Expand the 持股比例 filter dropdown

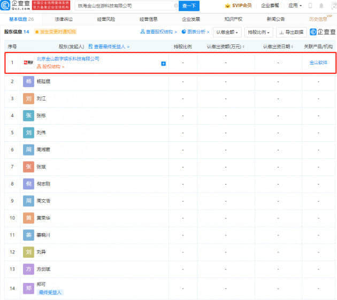(259, 32)
